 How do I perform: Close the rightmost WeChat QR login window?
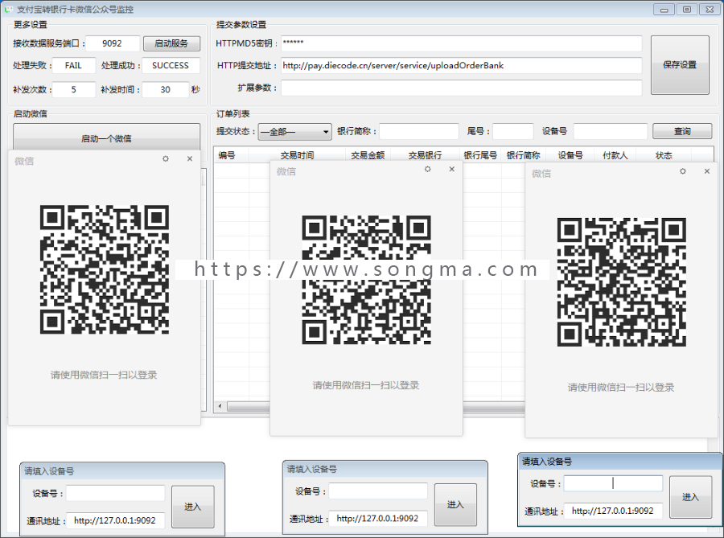pos(707,171)
